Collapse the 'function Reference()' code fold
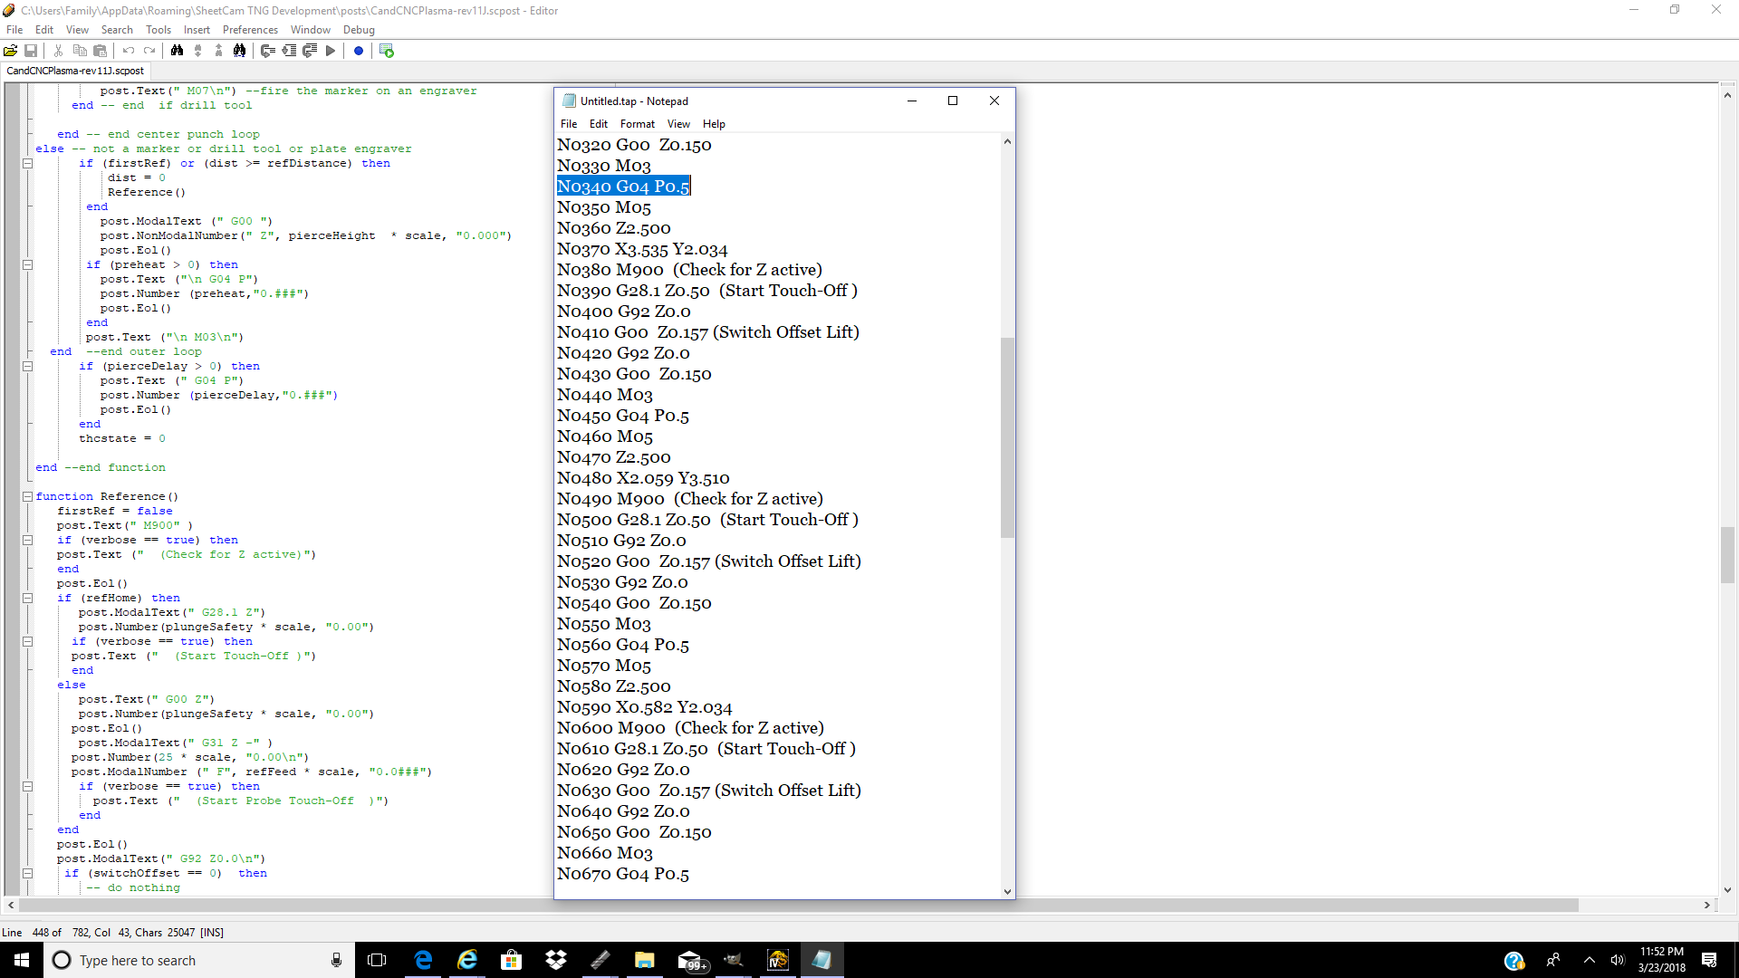The width and height of the screenshot is (1739, 978). pos(28,497)
